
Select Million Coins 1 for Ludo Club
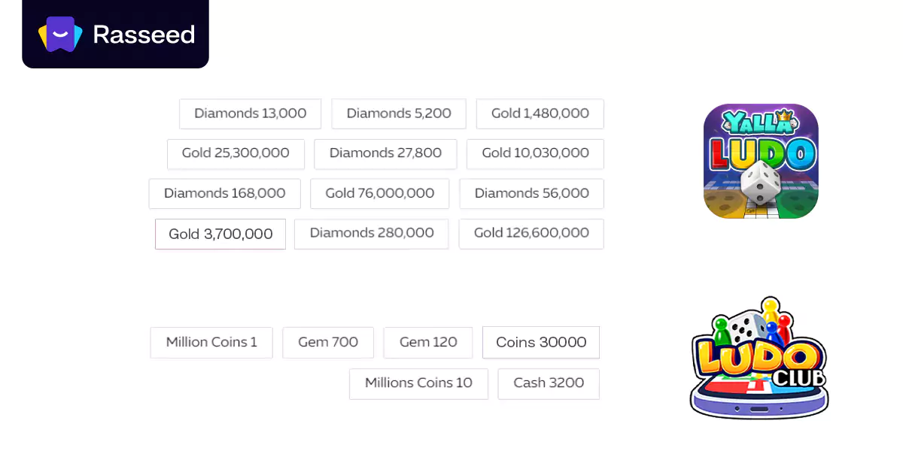pos(211,342)
